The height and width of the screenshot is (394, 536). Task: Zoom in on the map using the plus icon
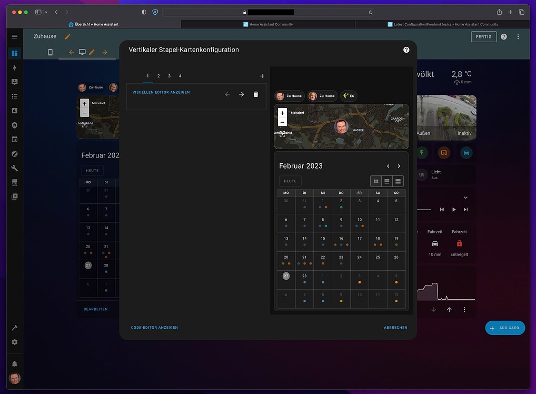point(282,113)
